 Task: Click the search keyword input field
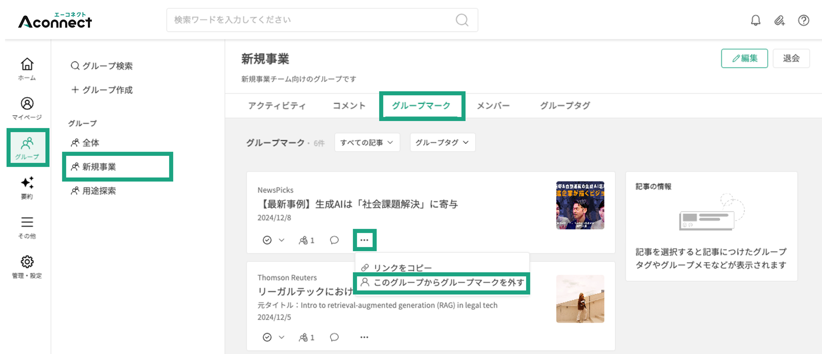coord(322,20)
